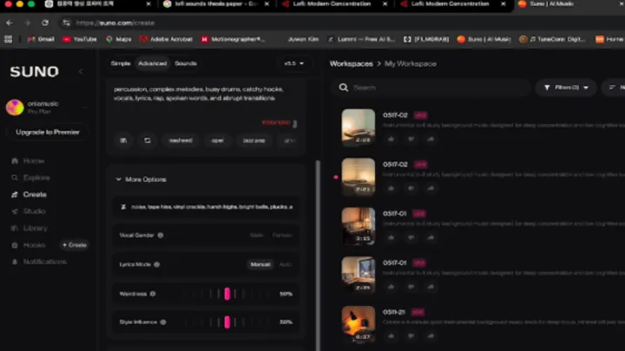The width and height of the screenshot is (625, 351).
Task: Click My Workspace breadcrumb
Action: tap(410, 63)
